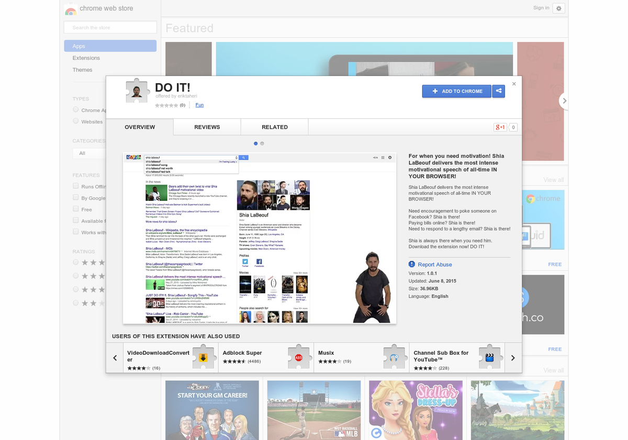The width and height of the screenshot is (628, 440).
Task: Select second screenshot carousel dot
Action: click(x=262, y=143)
